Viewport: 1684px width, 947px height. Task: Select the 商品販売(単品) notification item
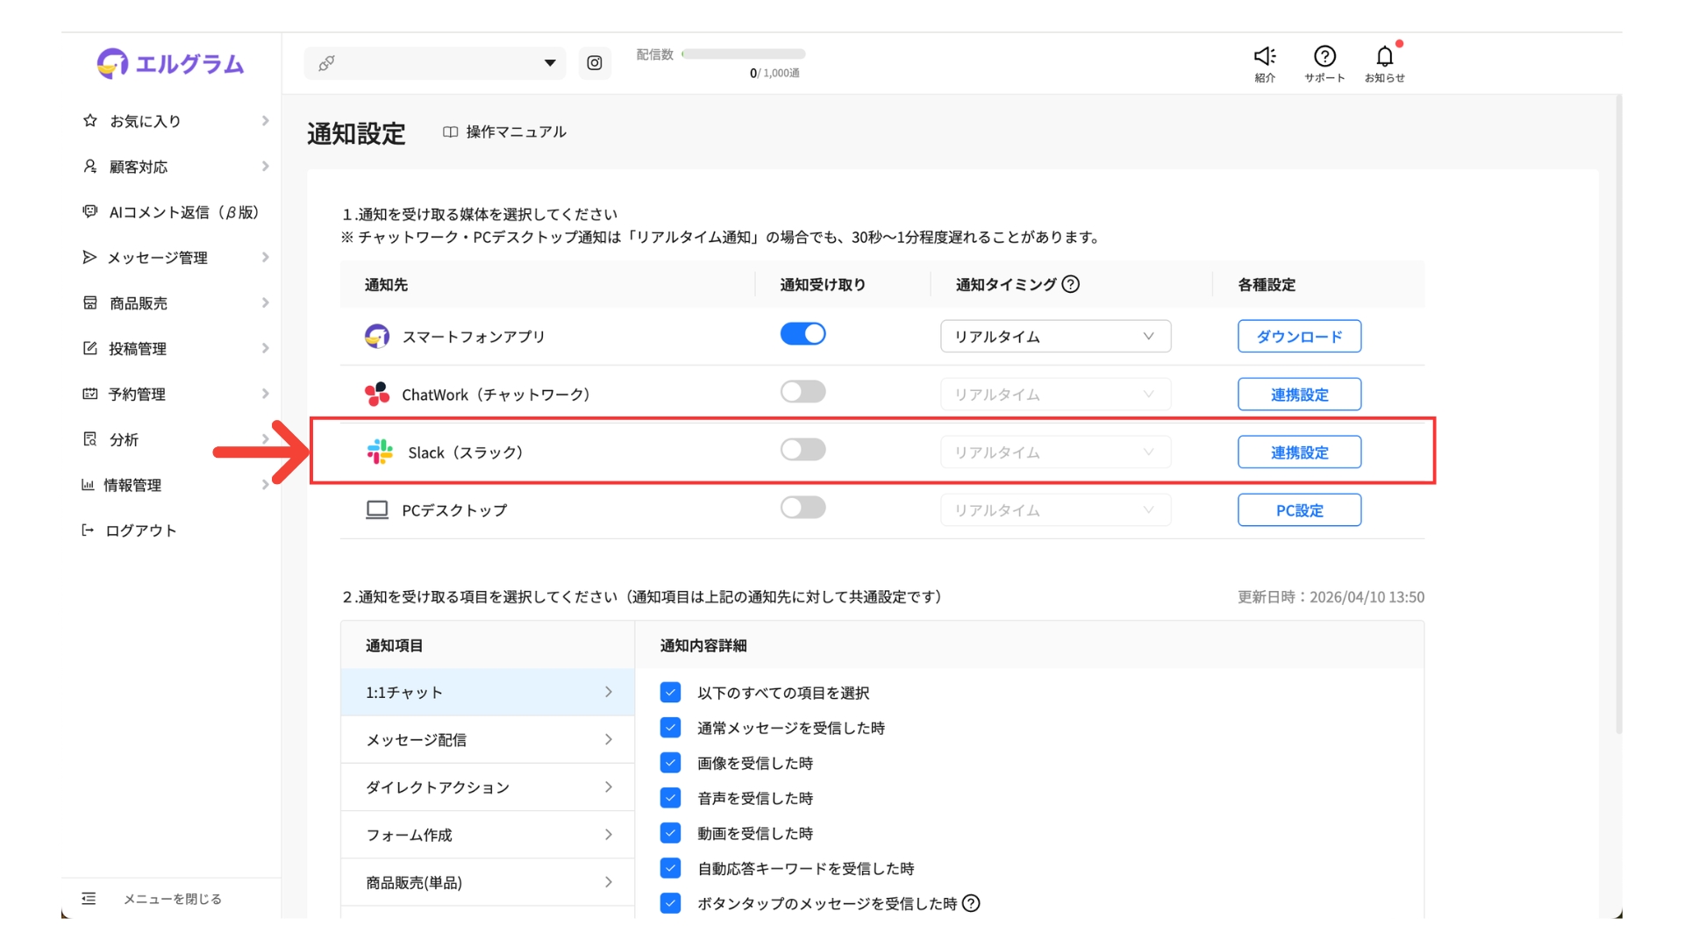pyautogui.click(x=488, y=881)
